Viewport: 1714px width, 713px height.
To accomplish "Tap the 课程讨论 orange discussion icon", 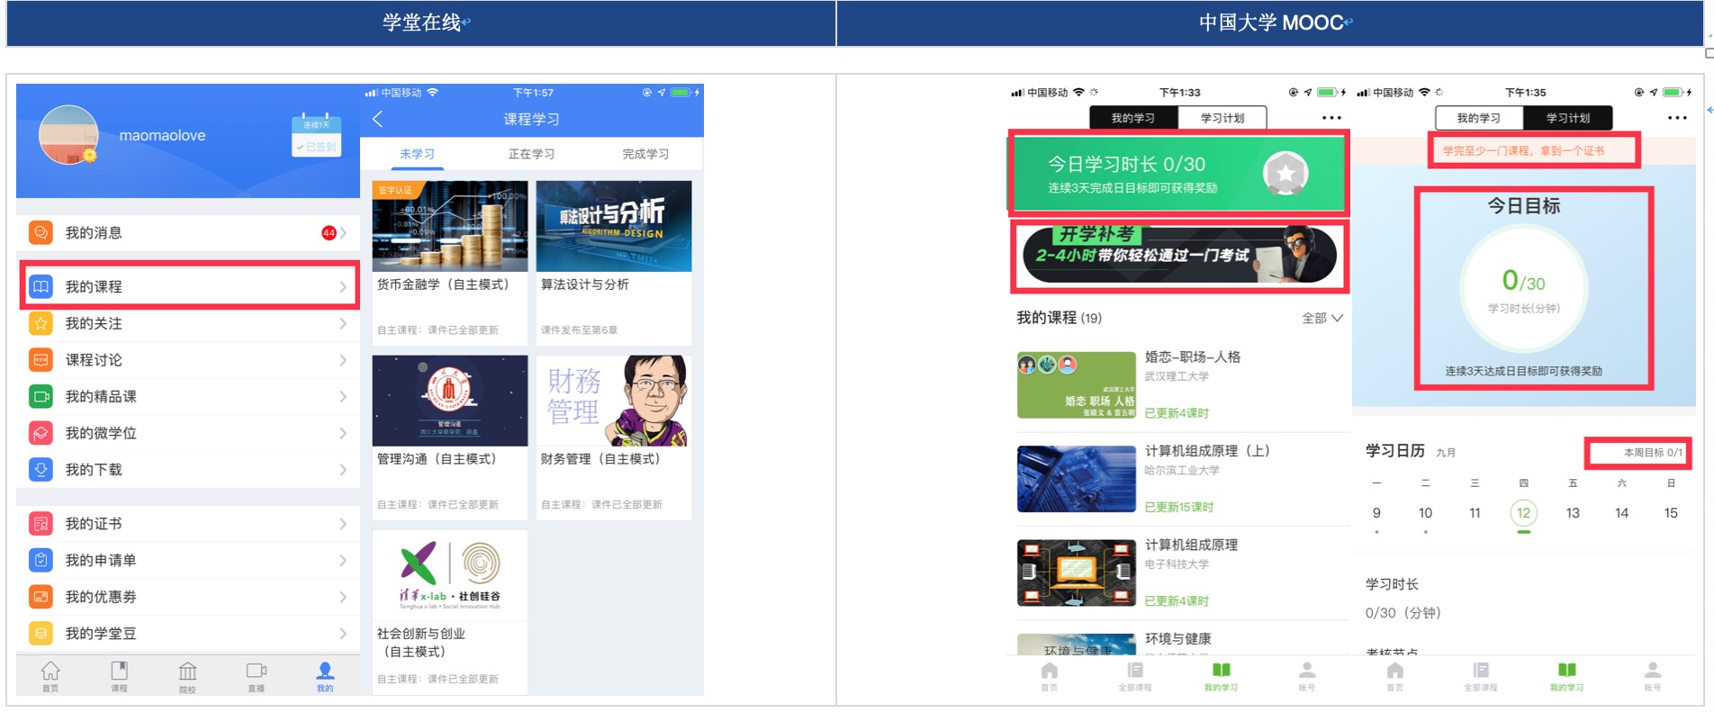I will tap(41, 360).
